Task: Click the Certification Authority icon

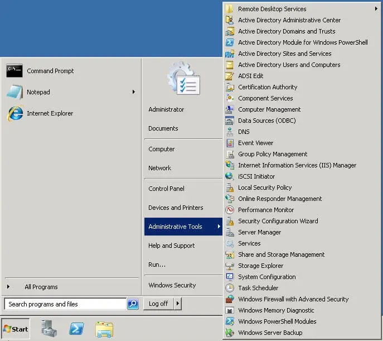Action: 230,87
